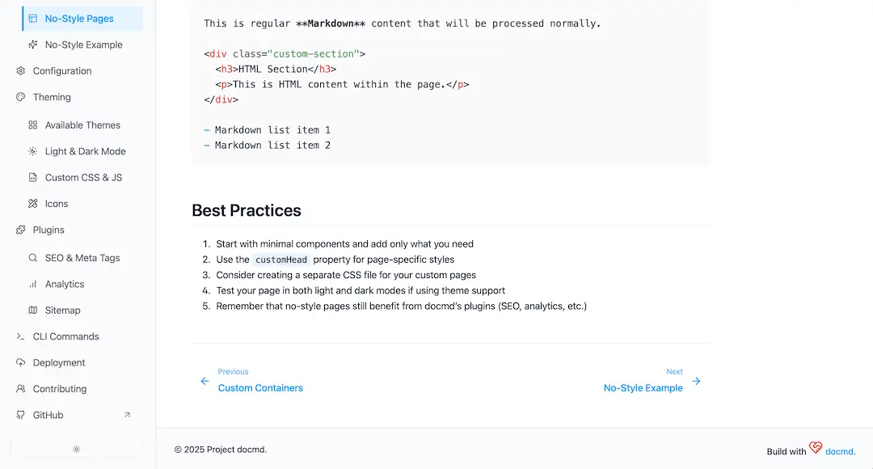Navigate to Available Themes
Screen dimensions: 873x469
[82, 125]
